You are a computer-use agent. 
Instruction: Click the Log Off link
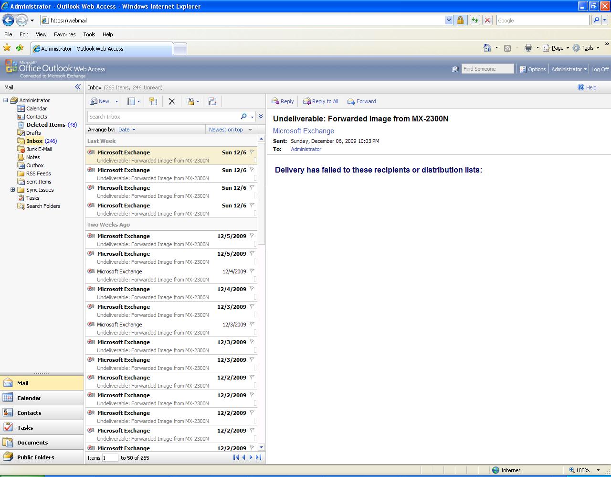(600, 69)
